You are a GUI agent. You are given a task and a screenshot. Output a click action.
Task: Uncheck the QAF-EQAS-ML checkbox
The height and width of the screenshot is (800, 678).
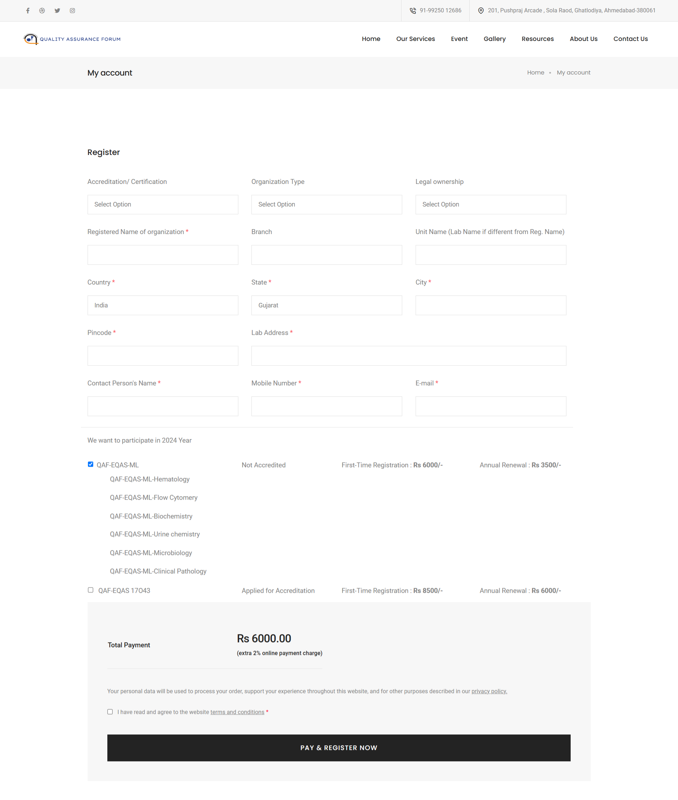click(91, 464)
